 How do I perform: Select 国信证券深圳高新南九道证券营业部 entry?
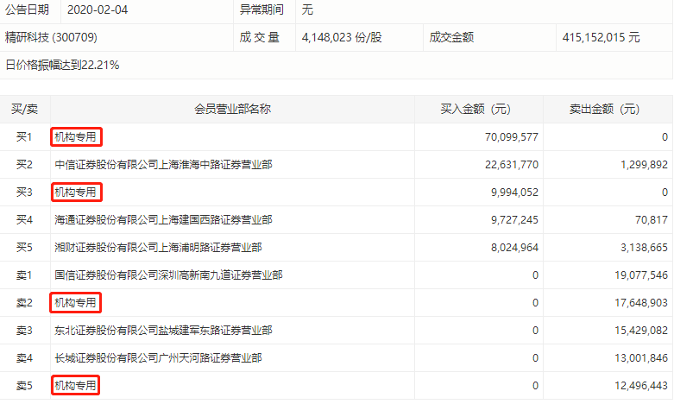[x=168, y=275]
